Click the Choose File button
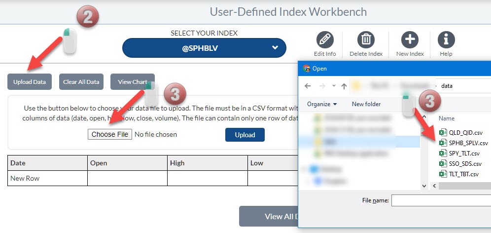The width and height of the screenshot is (491, 233). (x=110, y=134)
